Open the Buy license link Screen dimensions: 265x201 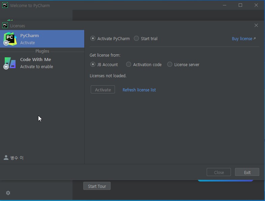(244, 39)
